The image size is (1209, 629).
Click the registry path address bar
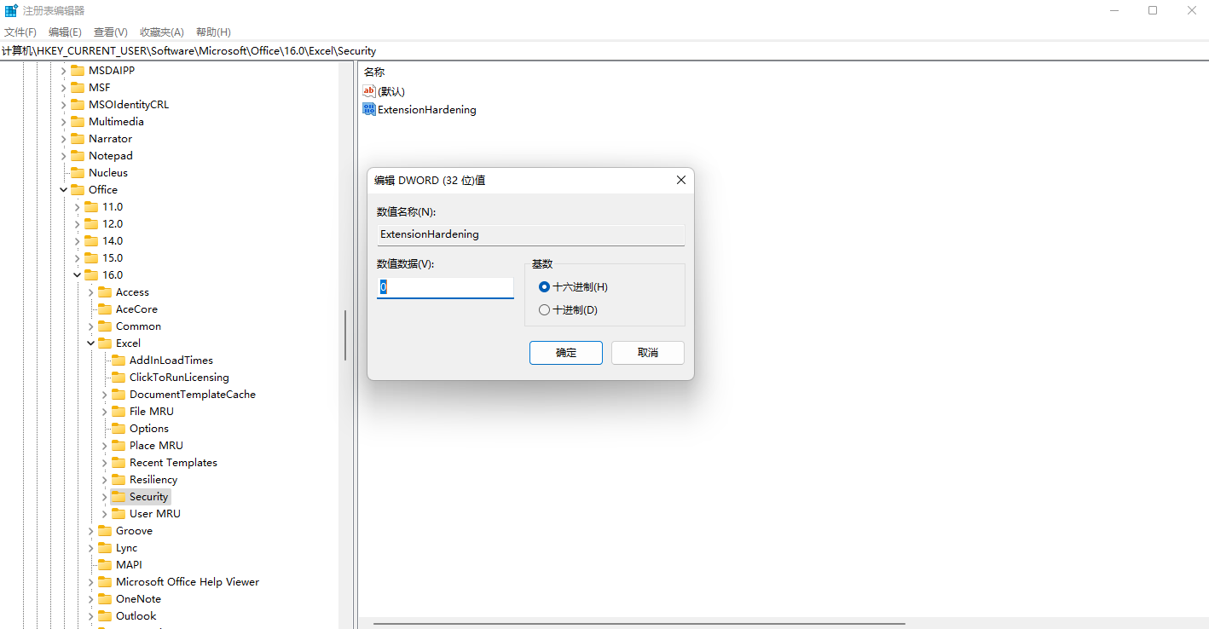click(x=604, y=51)
